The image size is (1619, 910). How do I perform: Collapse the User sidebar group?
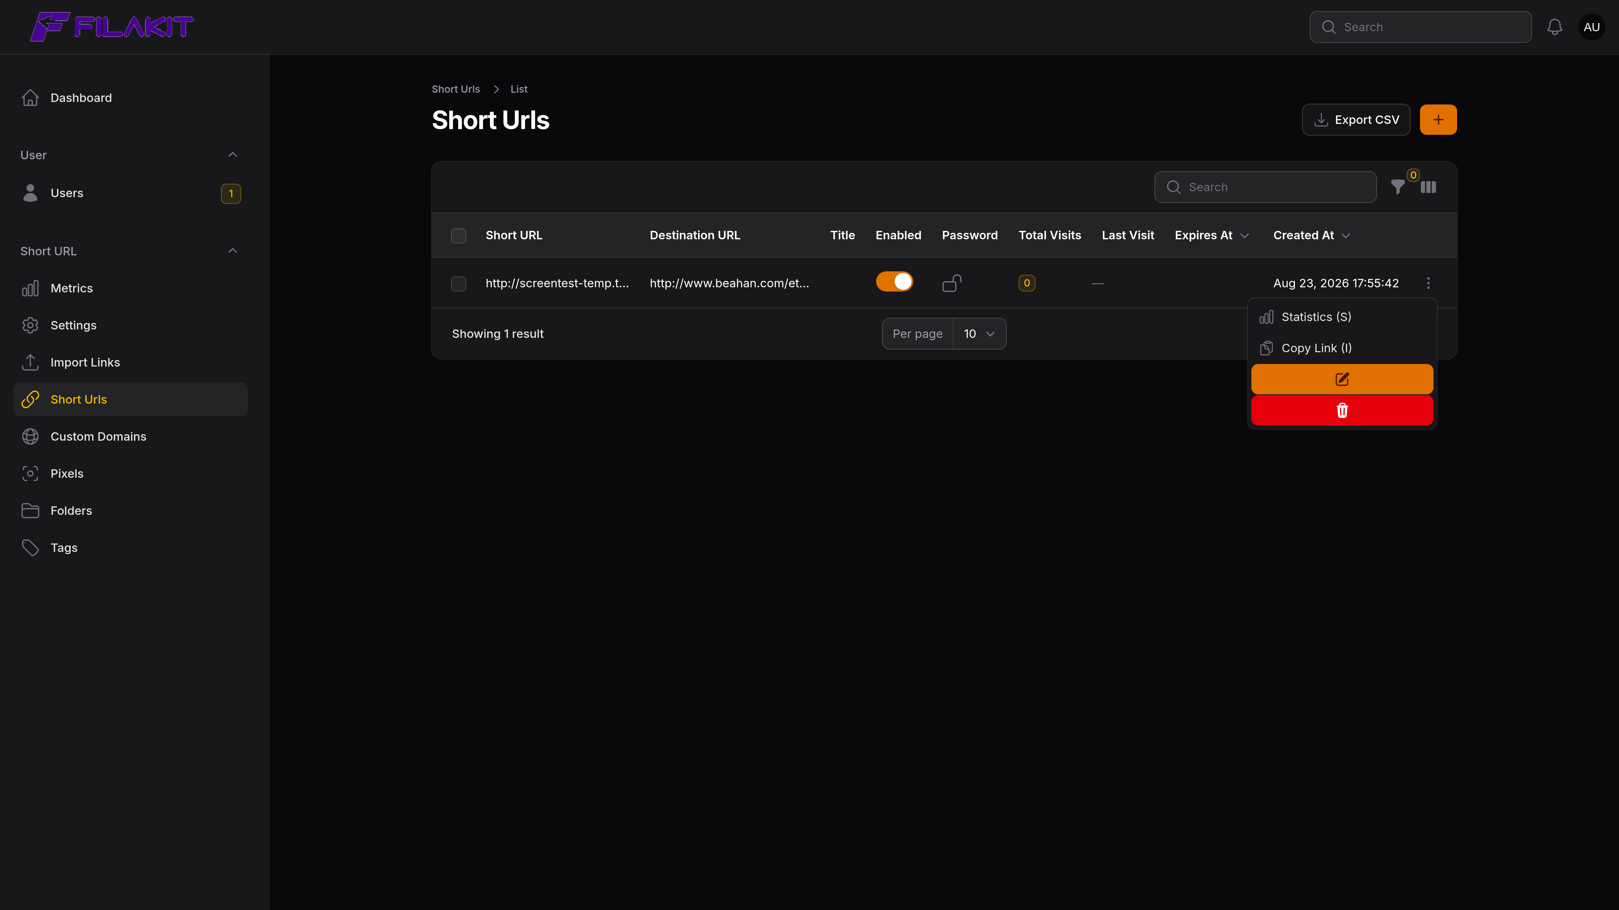[x=232, y=155]
